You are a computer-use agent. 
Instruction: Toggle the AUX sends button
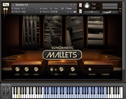pyautogui.click(x=120, y=9)
